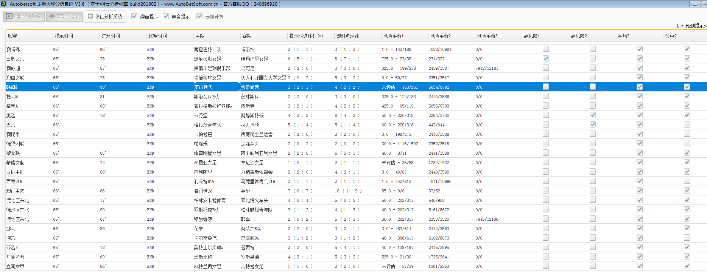Sort by the 联赛 column header
The image size is (707, 272).
pyautogui.click(x=12, y=36)
